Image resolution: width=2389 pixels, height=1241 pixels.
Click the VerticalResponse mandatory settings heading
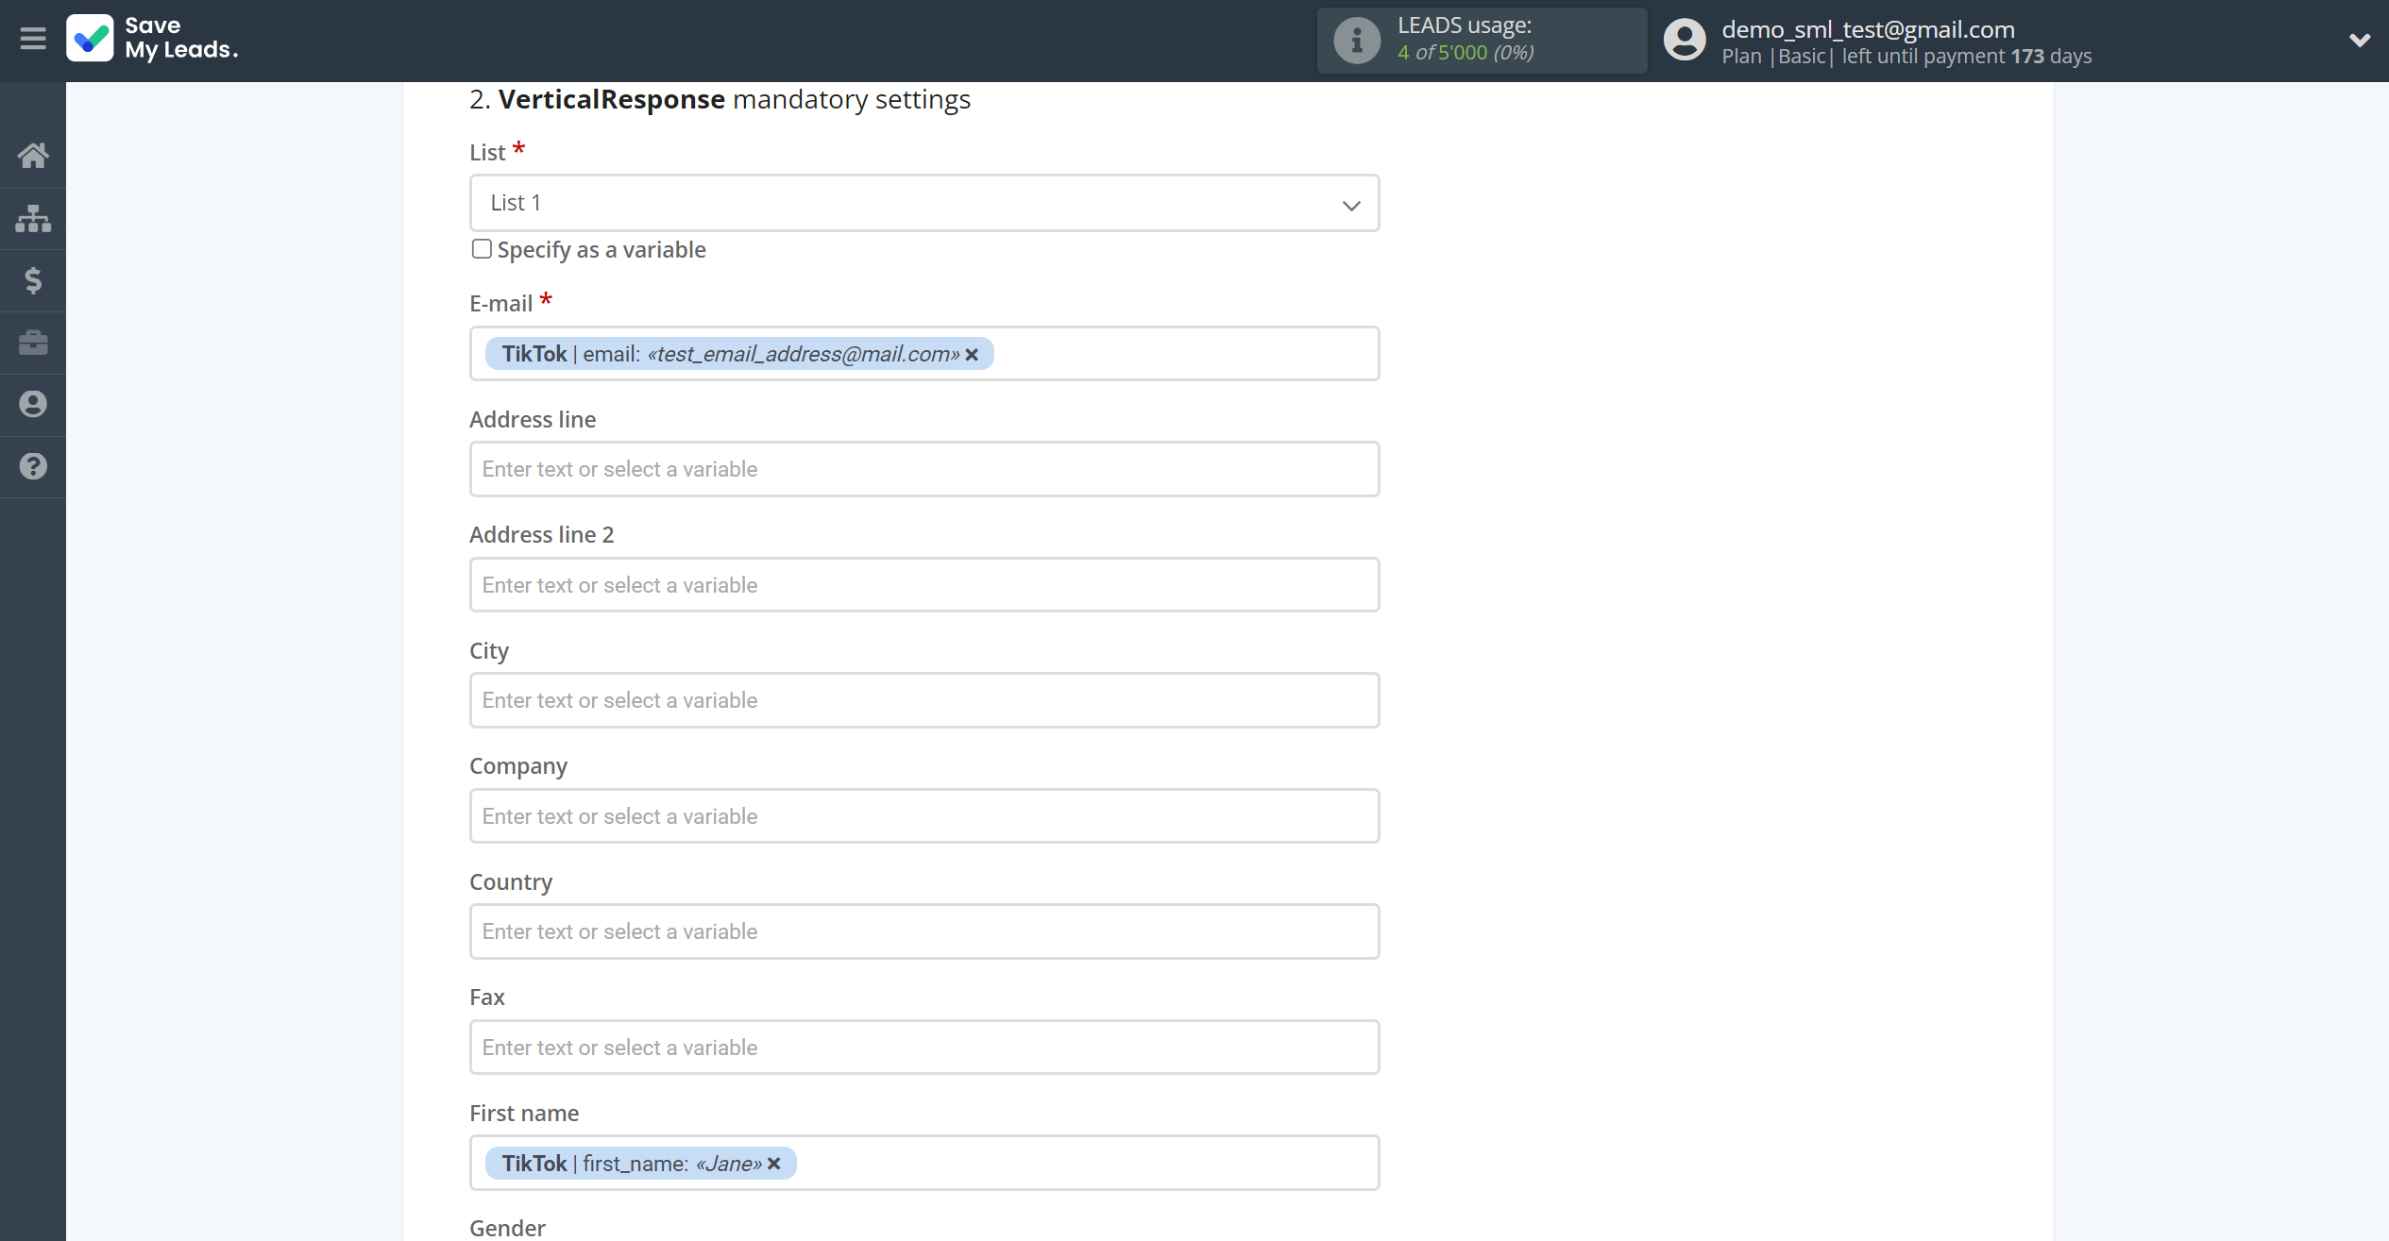click(720, 99)
